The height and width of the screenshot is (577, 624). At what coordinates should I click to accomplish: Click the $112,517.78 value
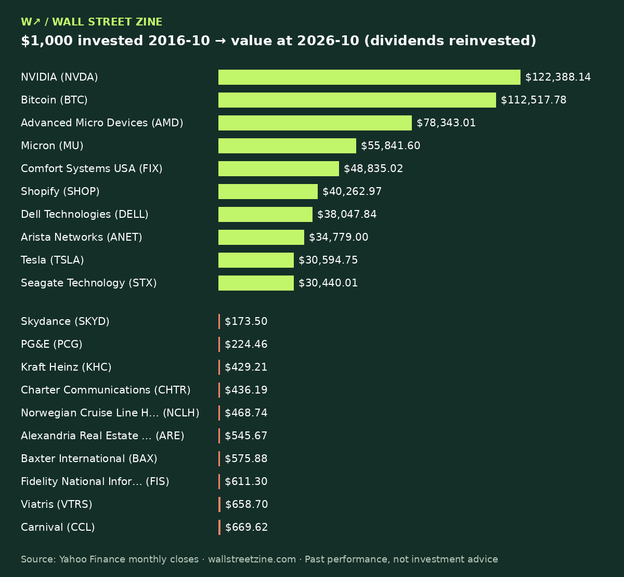[x=534, y=100]
